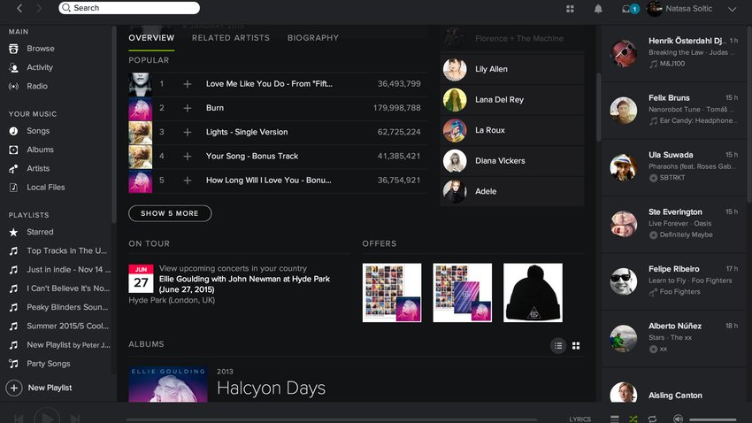
Task: Go forward using the right arrow
Action: [x=39, y=8]
